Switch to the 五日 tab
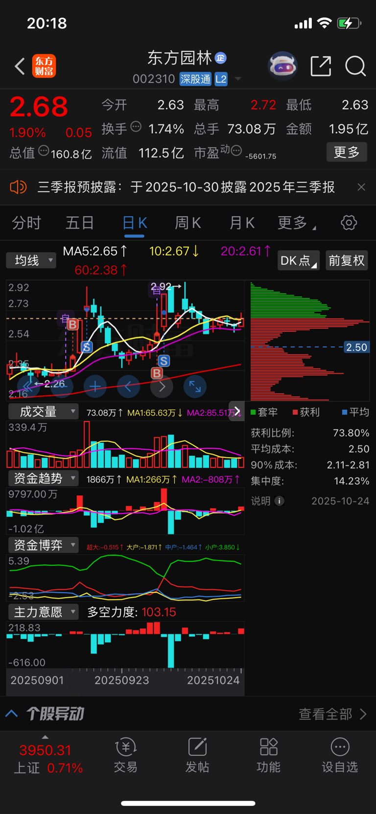The image size is (376, 814). point(80,223)
